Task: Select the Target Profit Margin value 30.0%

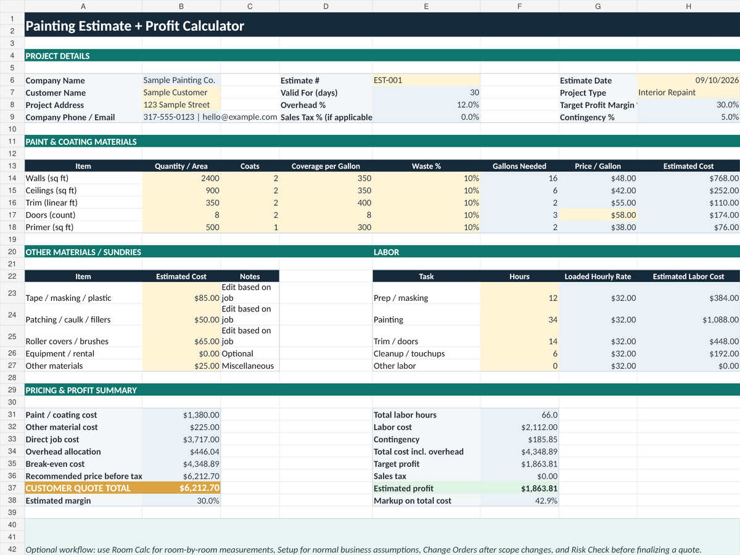Action: point(688,105)
